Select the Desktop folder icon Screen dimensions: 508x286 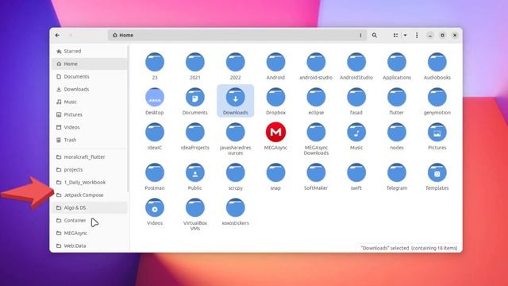155,97
